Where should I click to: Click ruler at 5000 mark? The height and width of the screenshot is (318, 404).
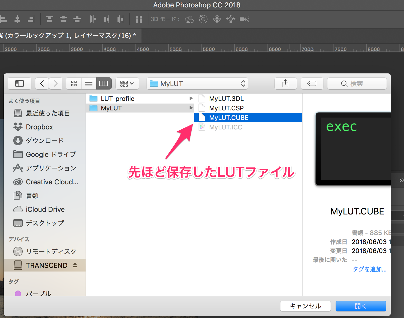175,49
